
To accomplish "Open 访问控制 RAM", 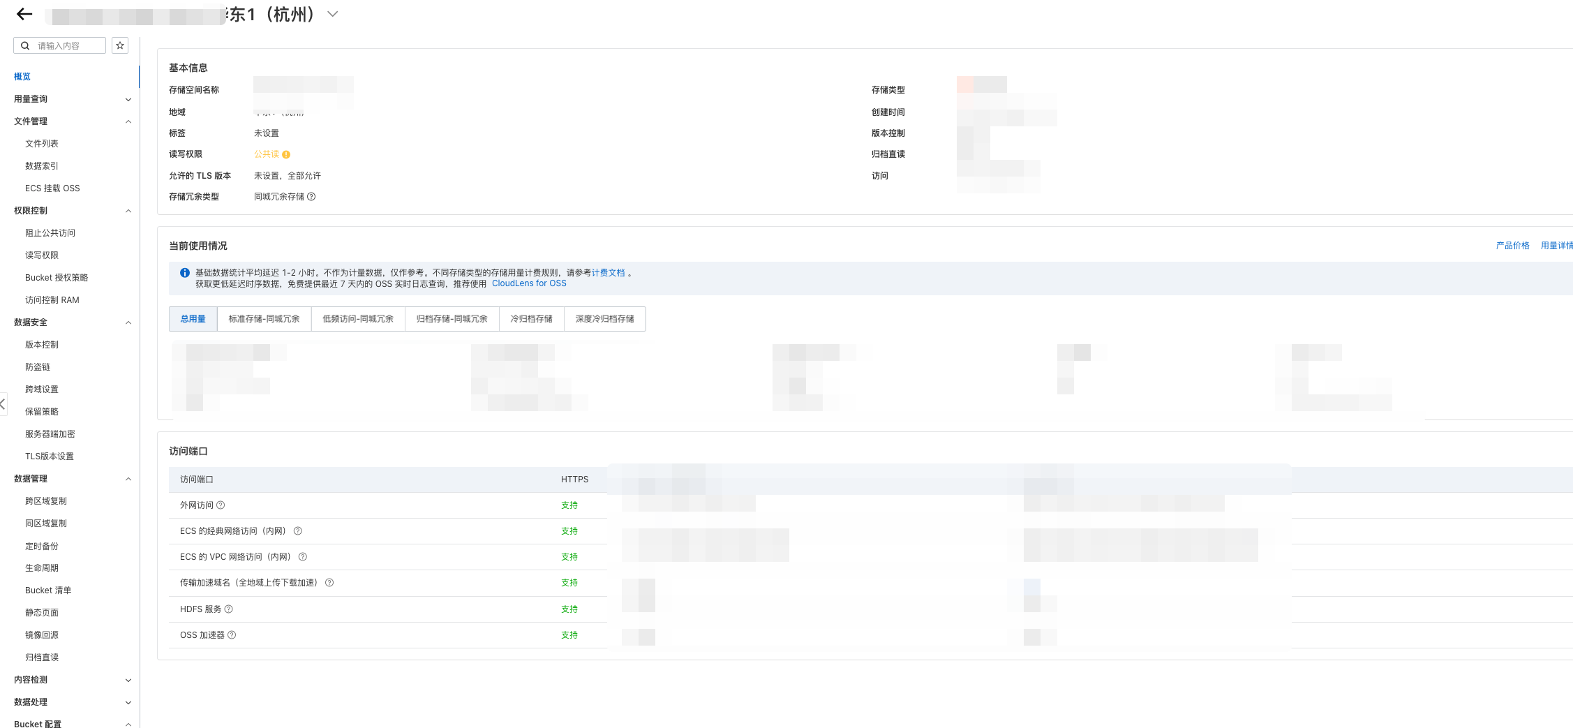I will pos(52,300).
